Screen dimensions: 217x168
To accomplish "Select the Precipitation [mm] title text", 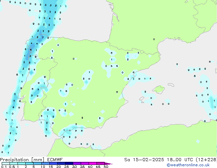I will tap(22, 159).
